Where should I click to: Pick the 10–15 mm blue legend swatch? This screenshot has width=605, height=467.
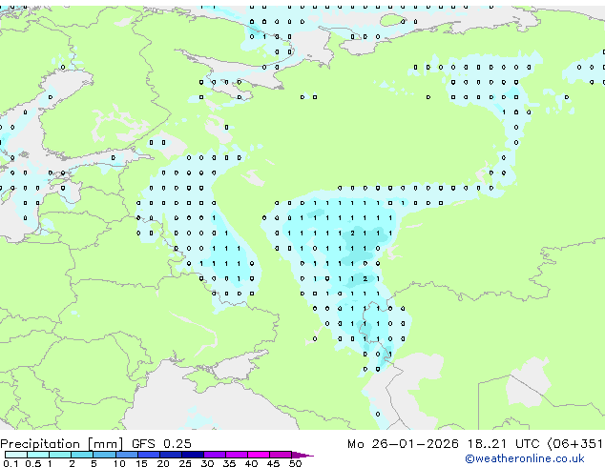(x=126, y=455)
